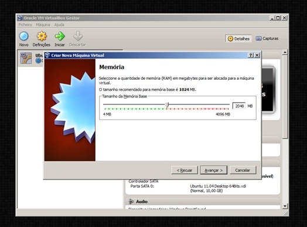
Task: Click the details pane scrollbar thumb
Action: click(285, 97)
